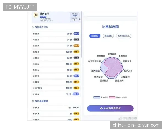Open the 伤害/经济占比 tab
The height and width of the screenshot is (132, 165).
[124, 36]
